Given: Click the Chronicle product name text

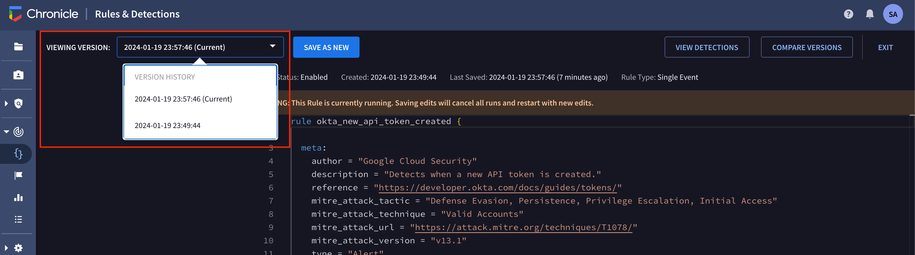Looking at the screenshot, I should [x=52, y=14].
